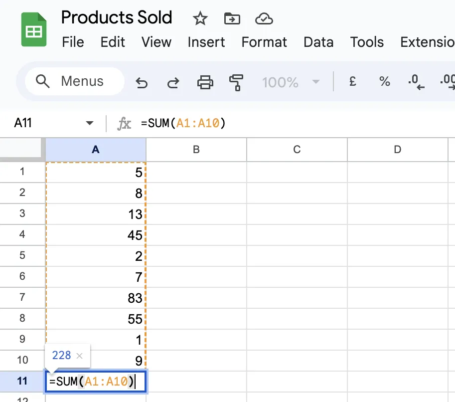Decrease decimal places button
The image size is (455, 402).
point(416,82)
